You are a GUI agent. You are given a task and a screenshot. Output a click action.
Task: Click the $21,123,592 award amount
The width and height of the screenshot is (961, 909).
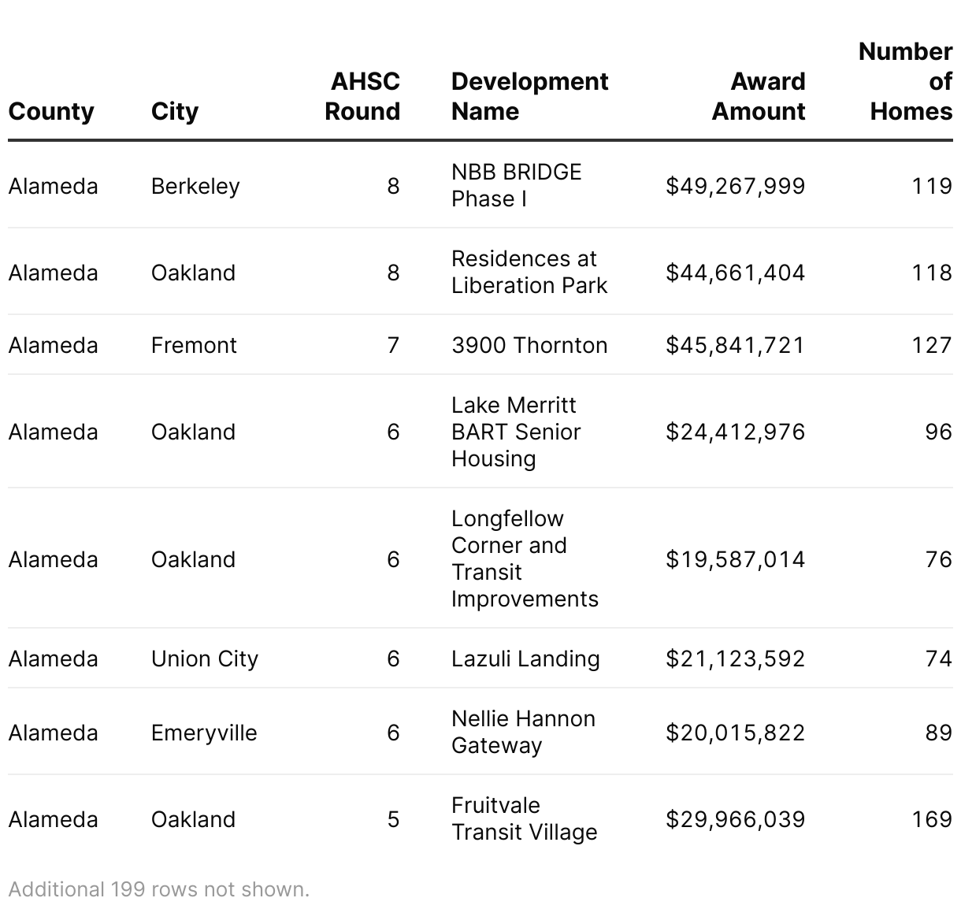(x=735, y=659)
